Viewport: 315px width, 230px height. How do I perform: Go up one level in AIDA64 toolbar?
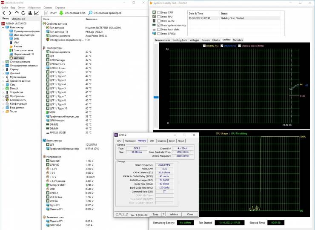[x=17, y=13]
